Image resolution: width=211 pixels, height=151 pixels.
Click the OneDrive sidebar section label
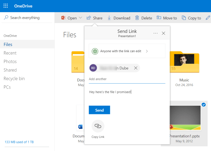[x=10, y=36]
